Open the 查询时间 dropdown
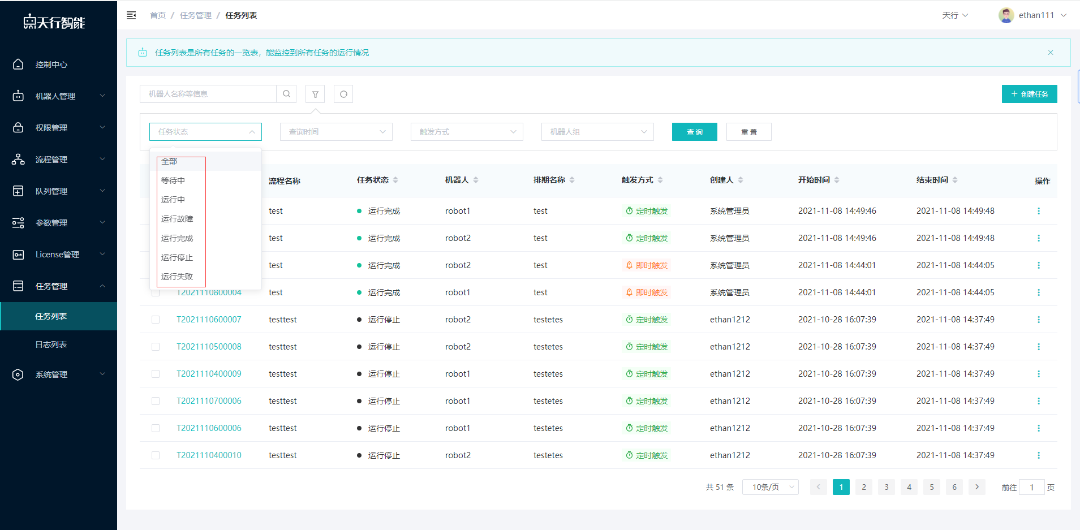Viewport: 1080px width, 530px height. click(x=336, y=132)
